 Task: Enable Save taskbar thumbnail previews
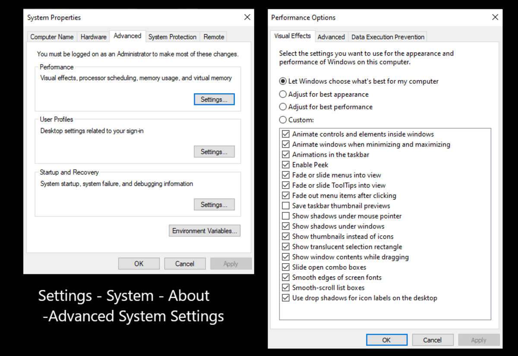coord(285,205)
